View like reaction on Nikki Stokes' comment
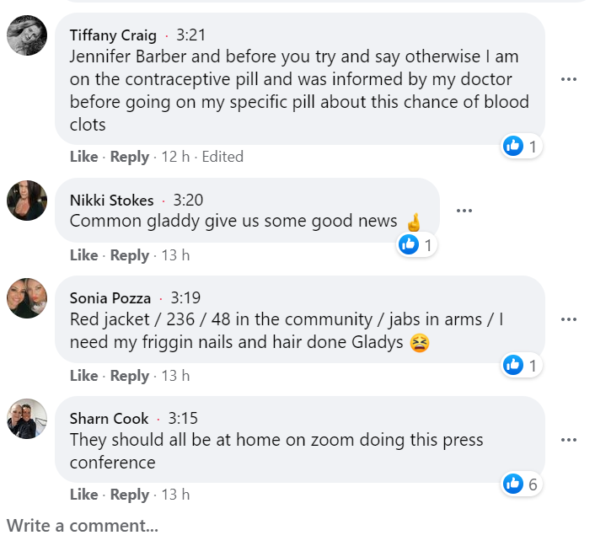 417,245
